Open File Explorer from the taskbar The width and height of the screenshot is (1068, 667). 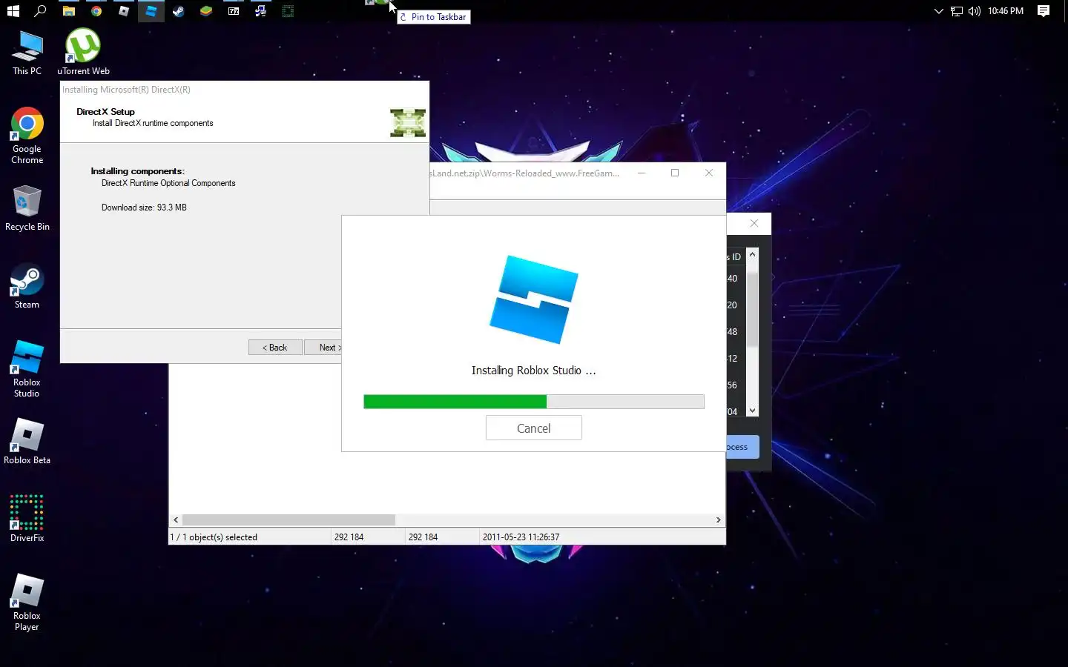(68, 11)
